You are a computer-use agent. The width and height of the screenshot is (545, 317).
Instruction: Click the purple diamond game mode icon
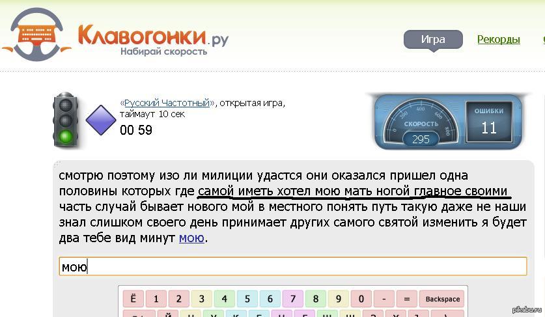coord(101,120)
